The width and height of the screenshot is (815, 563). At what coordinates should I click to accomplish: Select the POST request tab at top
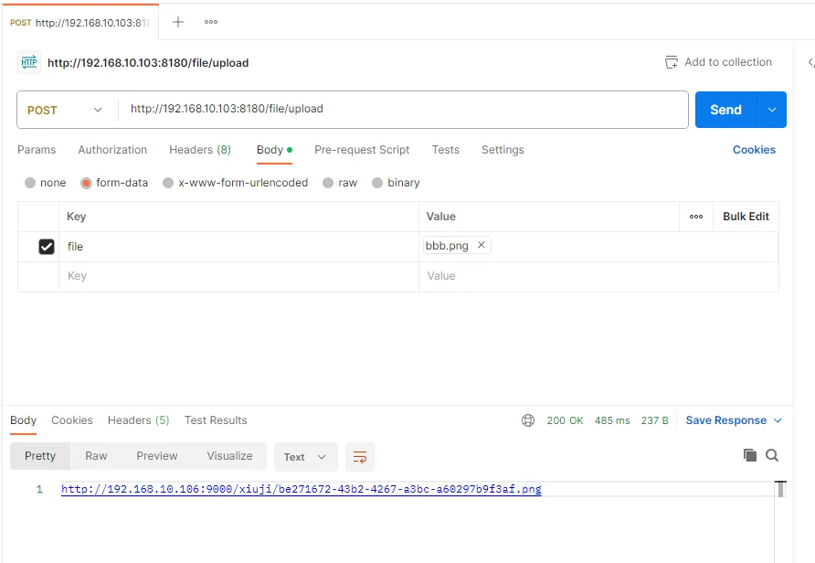click(80, 22)
